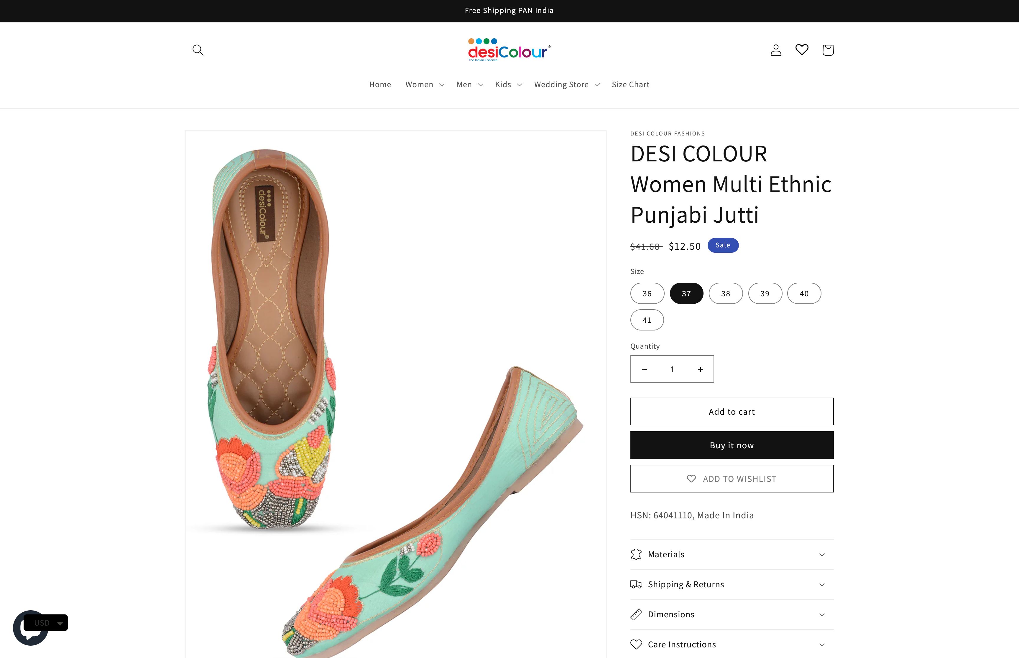Image resolution: width=1019 pixels, height=658 pixels.
Task: Increase quantity with the plus stepper
Action: point(700,369)
